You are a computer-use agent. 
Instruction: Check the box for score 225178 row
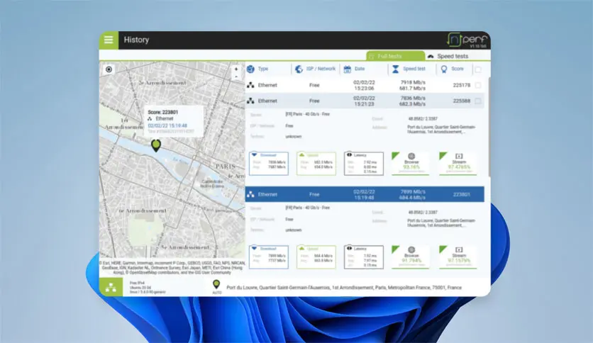coord(478,85)
